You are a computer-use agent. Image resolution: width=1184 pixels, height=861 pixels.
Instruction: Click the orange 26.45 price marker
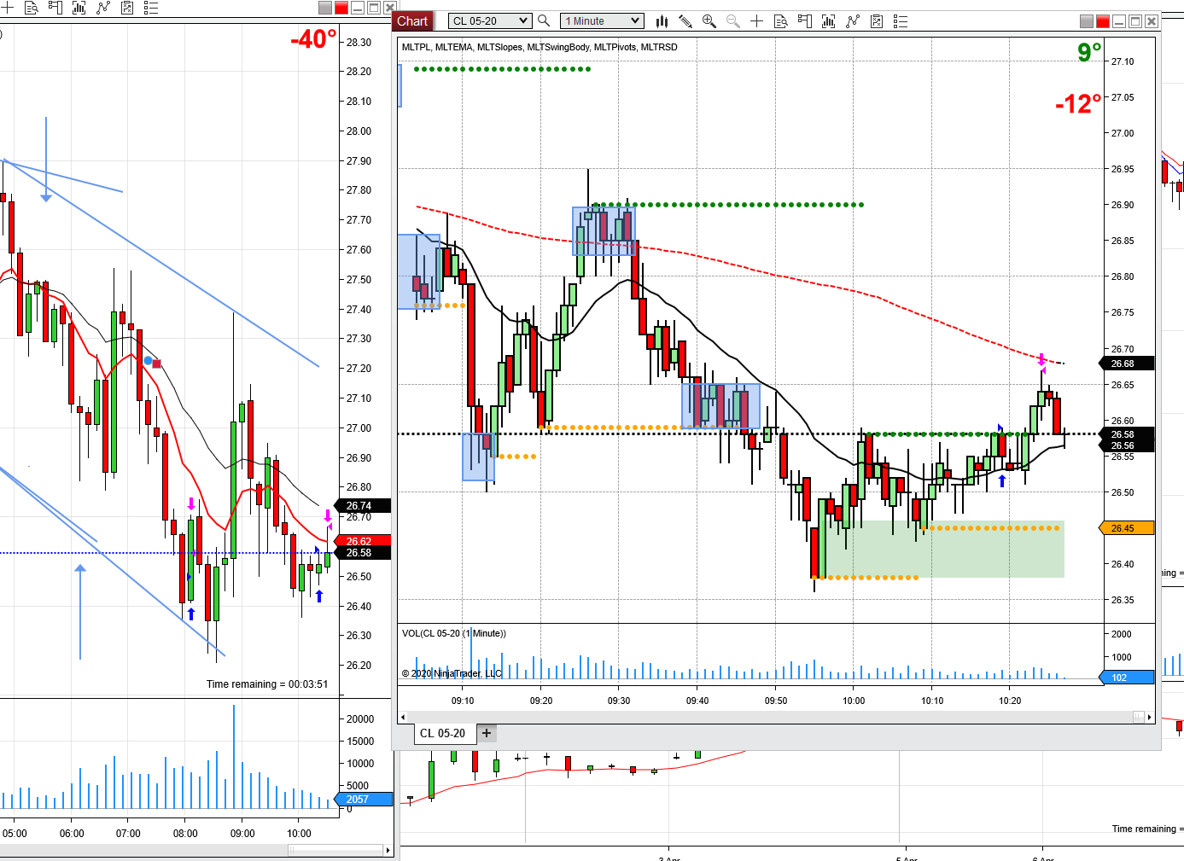[x=1128, y=528]
